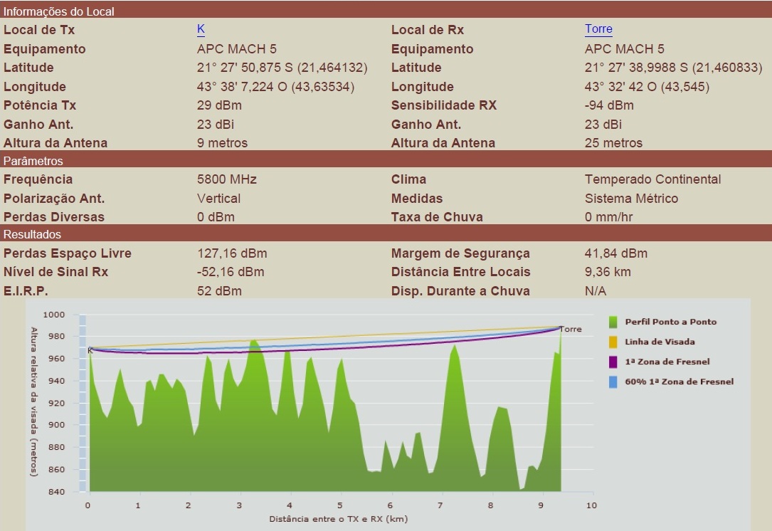Click the Altura relativa da visada axis title
This screenshot has width=772, height=531.
tap(34, 402)
